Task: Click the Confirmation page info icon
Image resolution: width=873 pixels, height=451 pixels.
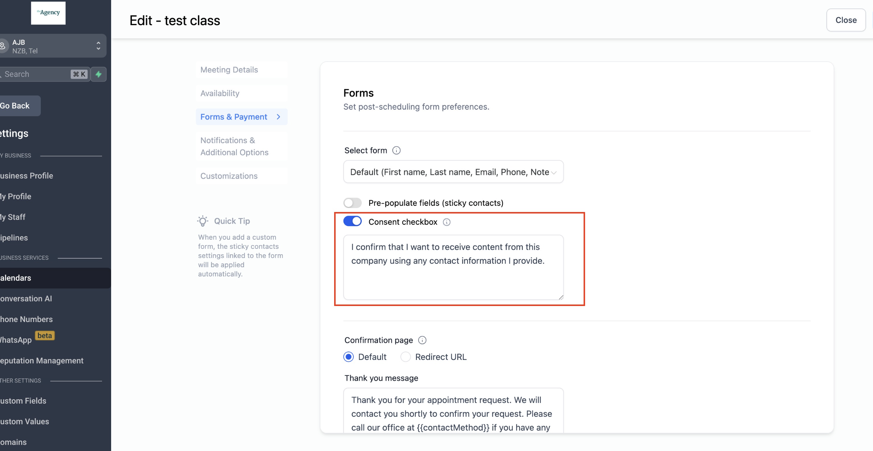Action: [x=422, y=340]
